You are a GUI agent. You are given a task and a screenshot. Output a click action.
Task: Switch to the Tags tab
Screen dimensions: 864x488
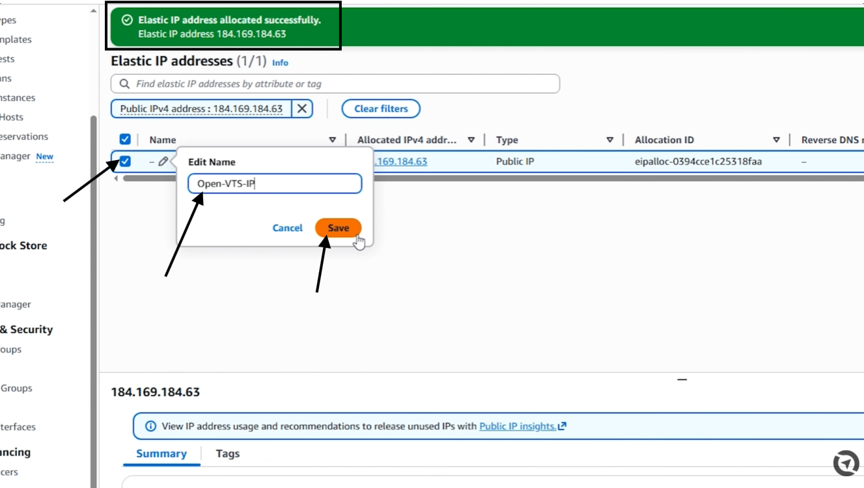pyautogui.click(x=227, y=454)
